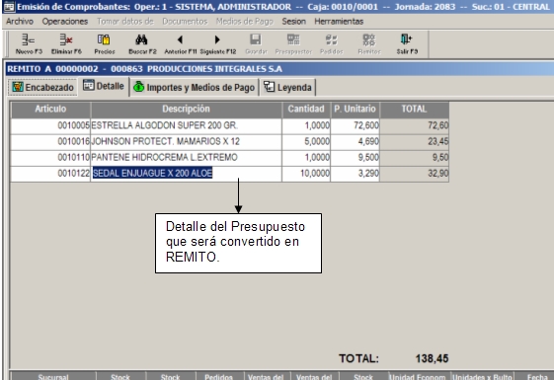This screenshot has height=380, width=554.
Task: Click the Remitos toolbar icon
Action: tap(369, 44)
